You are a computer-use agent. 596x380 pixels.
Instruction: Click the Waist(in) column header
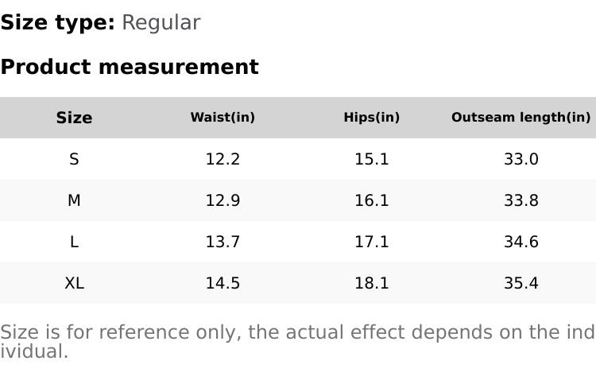tap(223, 118)
